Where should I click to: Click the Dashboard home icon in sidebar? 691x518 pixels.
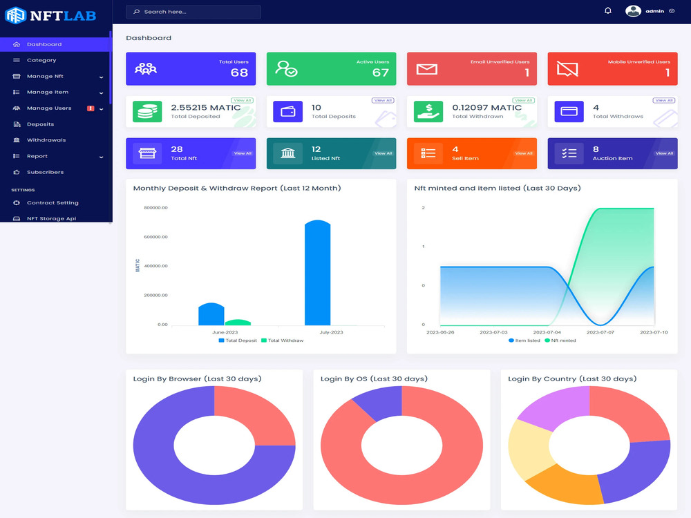(x=17, y=44)
